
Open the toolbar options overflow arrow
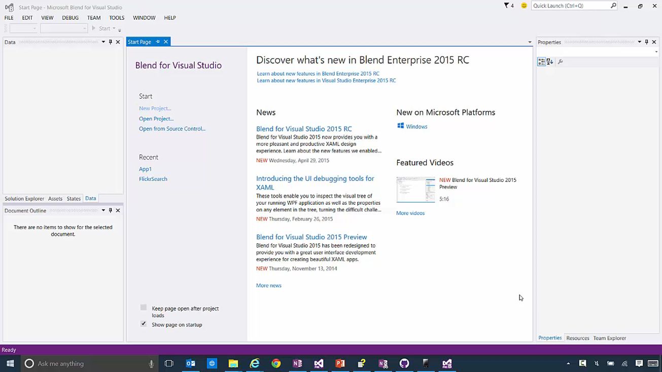coord(120,29)
